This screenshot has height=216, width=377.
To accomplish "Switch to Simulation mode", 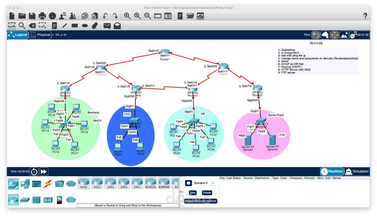I will click(357, 171).
